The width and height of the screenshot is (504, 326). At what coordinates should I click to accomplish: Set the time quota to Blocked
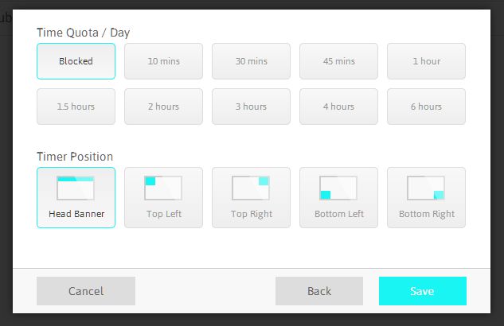coord(76,61)
